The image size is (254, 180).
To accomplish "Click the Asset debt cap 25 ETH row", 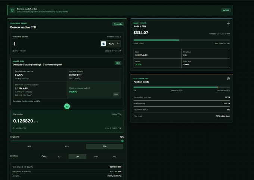I will pyautogui.click(x=182, y=103).
